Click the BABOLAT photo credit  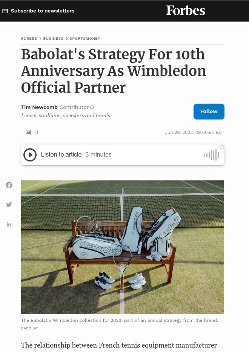(x=29, y=328)
